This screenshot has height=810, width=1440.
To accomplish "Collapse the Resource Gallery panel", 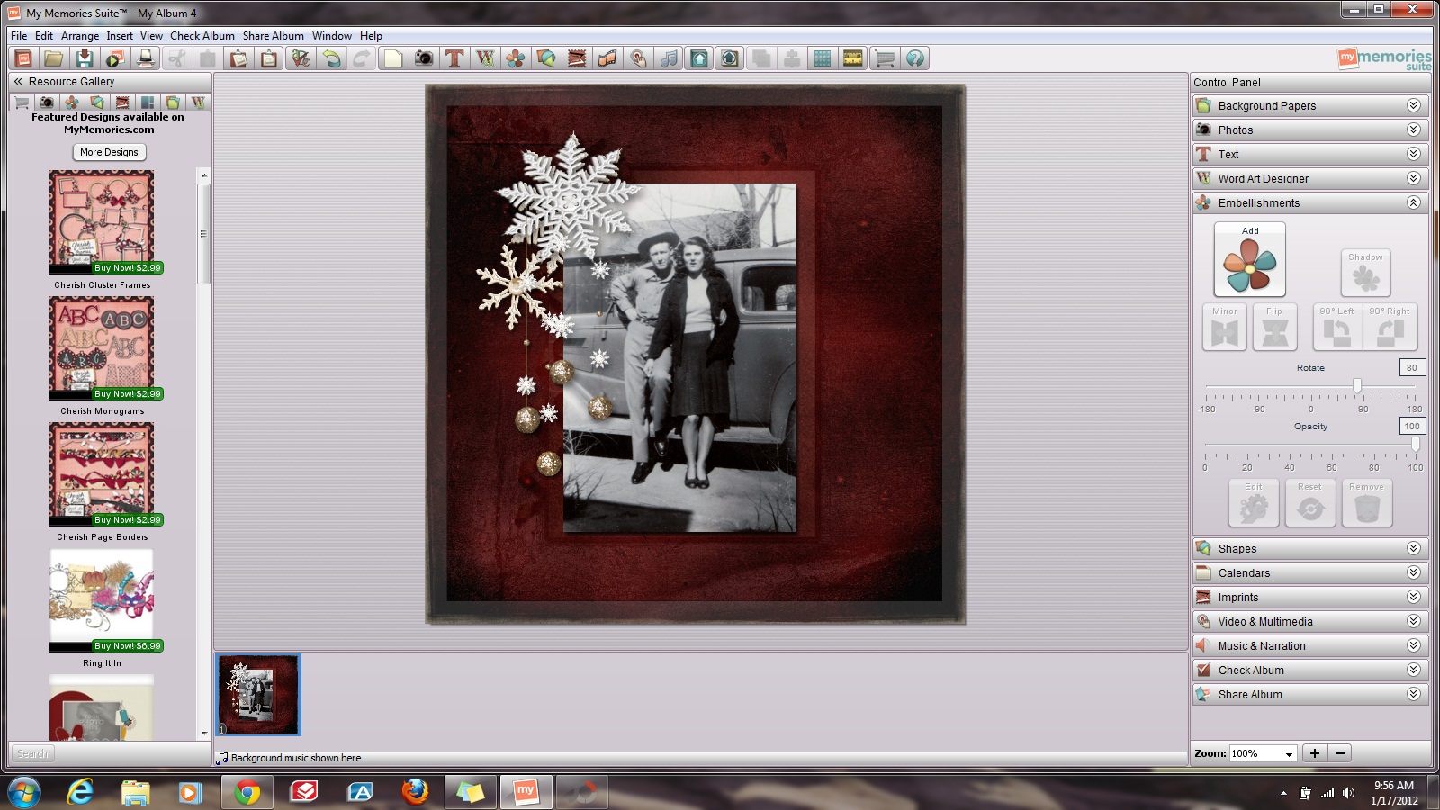I will 18,81.
